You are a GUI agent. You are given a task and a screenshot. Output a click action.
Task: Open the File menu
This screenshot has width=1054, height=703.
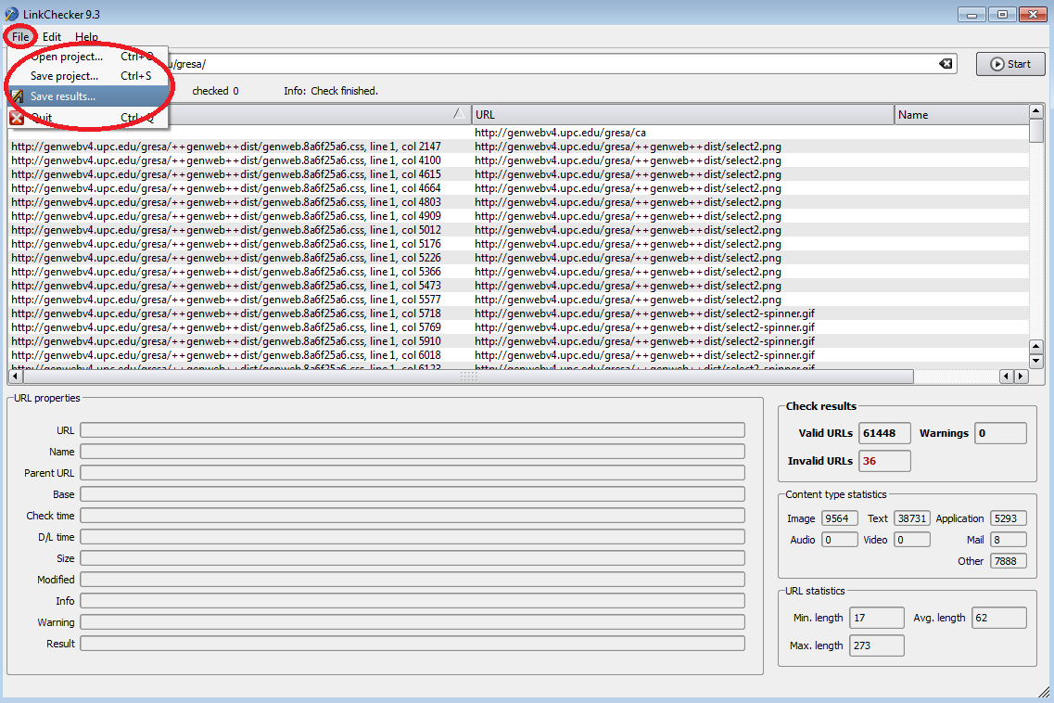tap(20, 37)
